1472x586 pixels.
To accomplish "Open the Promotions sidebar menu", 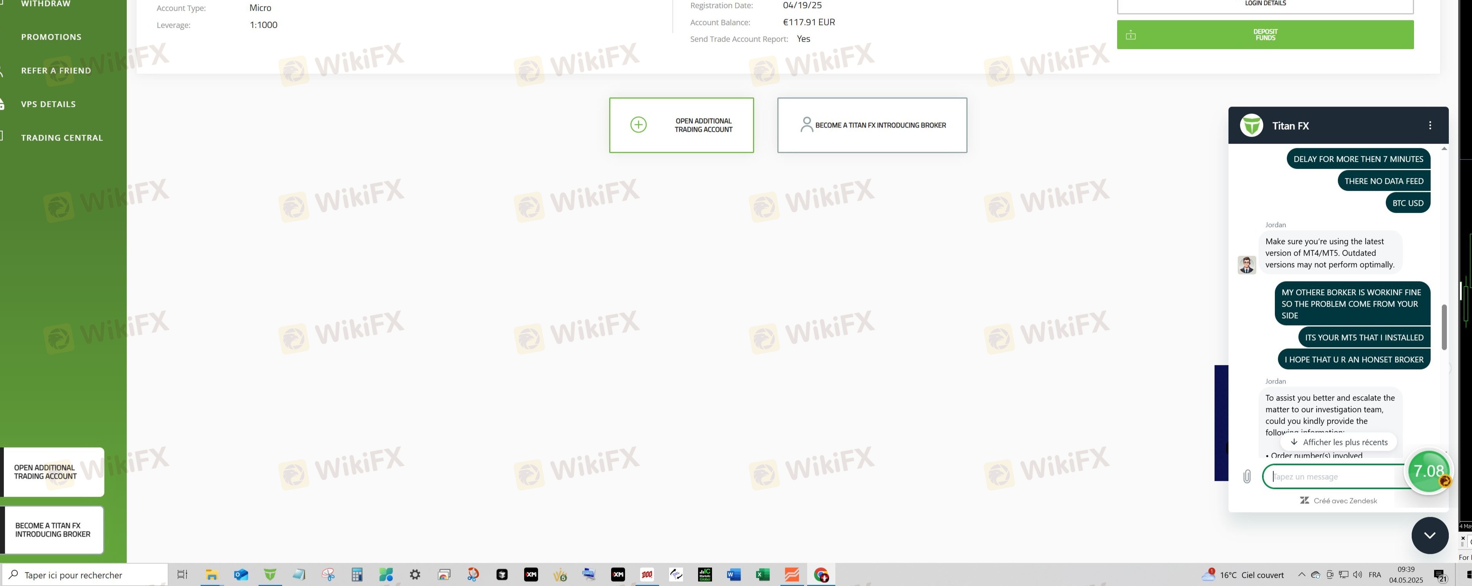I will tap(51, 37).
